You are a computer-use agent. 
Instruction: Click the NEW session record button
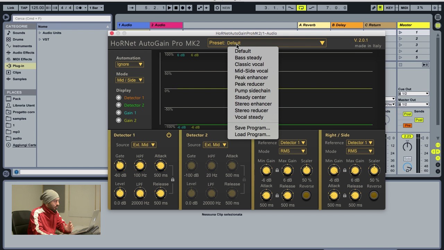[x=226, y=8]
